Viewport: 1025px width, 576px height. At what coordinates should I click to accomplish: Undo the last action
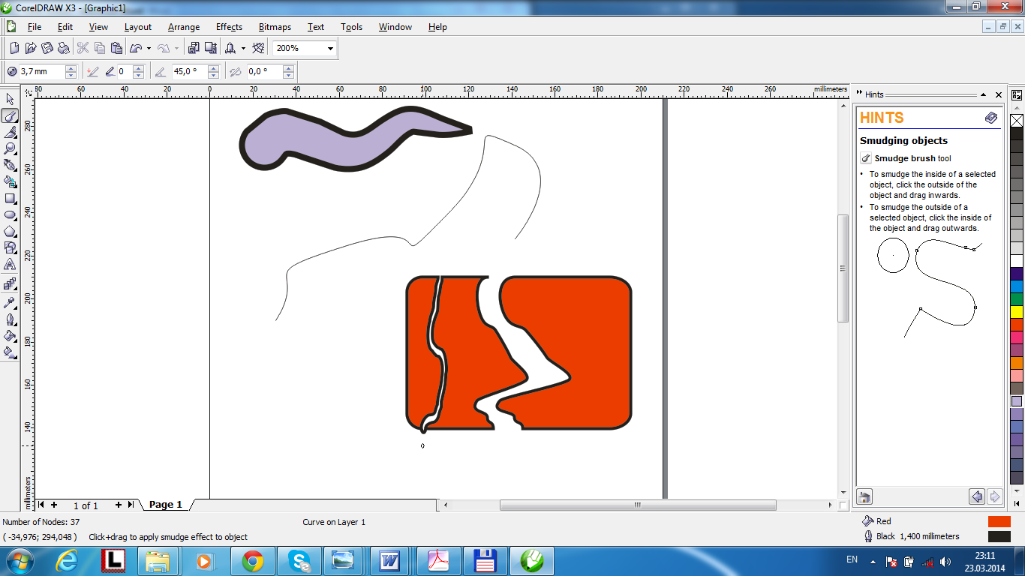click(136, 48)
